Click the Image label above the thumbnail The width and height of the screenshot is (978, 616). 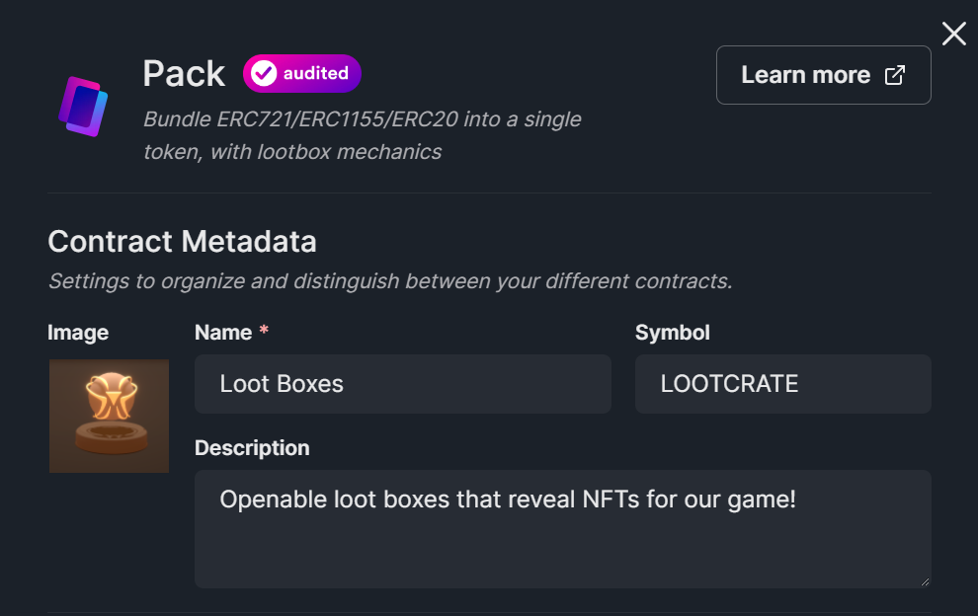point(78,333)
